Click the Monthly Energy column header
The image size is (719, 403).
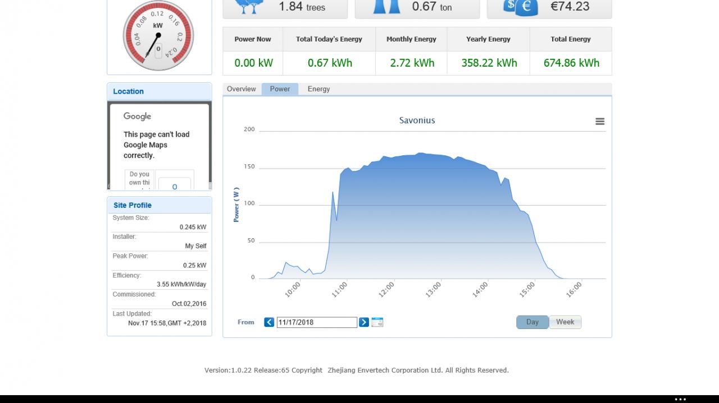pos(411,39)
